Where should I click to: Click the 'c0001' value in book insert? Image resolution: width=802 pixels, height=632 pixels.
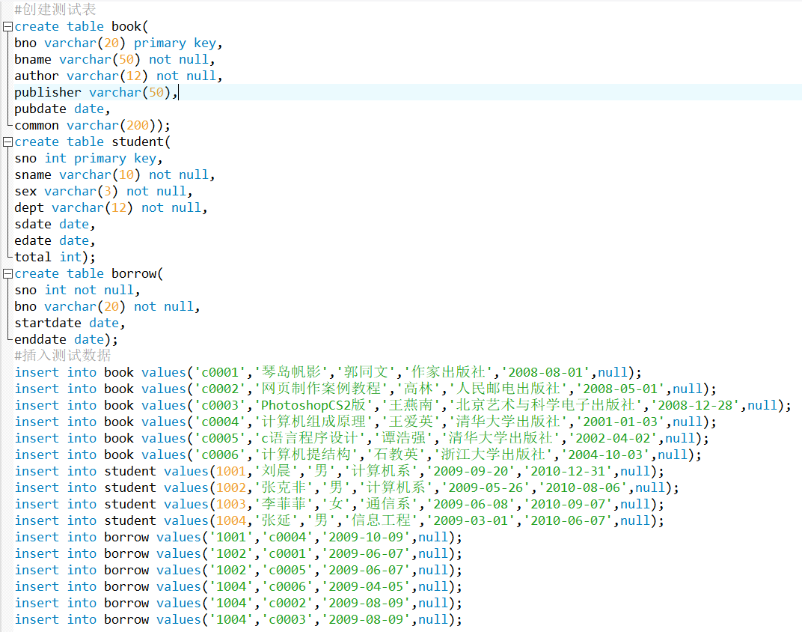click(x=220, y=372)
